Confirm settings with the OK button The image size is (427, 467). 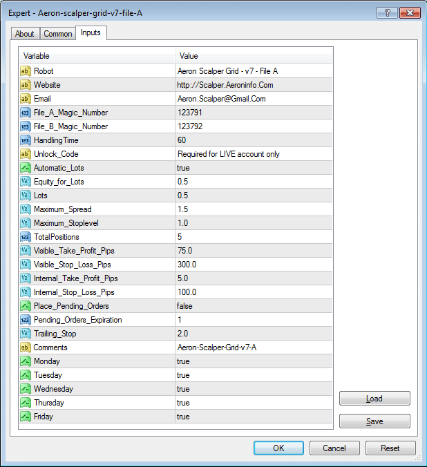click(278, 448)
